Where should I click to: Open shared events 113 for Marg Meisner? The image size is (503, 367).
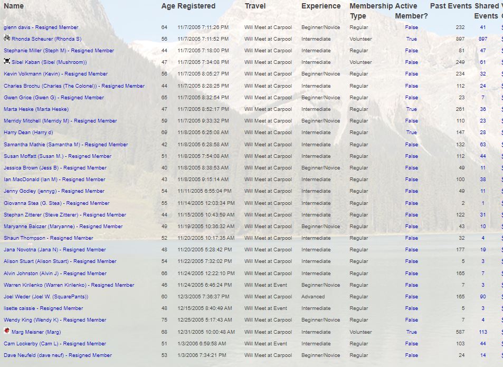click(x=483, y=332)
